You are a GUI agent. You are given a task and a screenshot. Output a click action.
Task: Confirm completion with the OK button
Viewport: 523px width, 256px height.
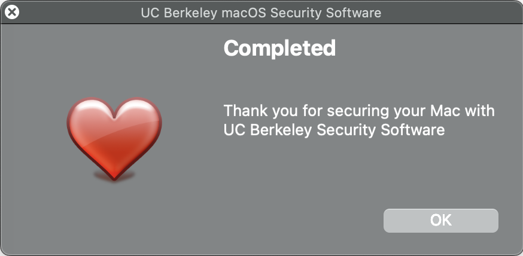[x=440, y=220]
